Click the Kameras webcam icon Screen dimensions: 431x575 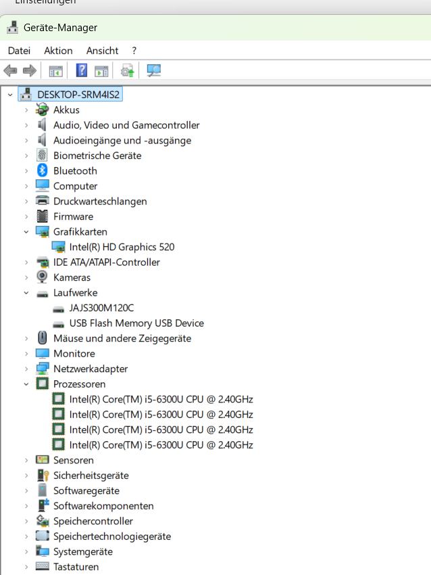[42, 277]
